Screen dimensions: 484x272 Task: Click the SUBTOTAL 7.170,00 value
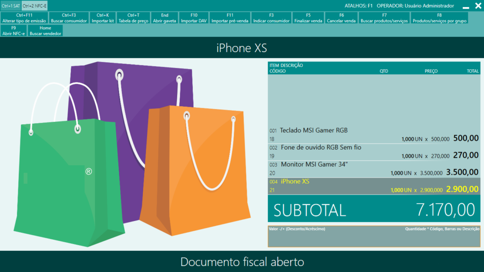click(445, 210)
